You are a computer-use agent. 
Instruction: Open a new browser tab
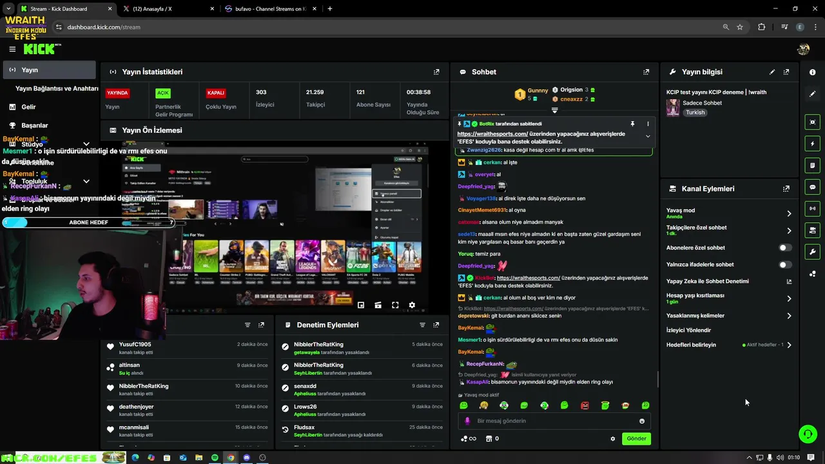pyautogui.click(x=330, y=9)
